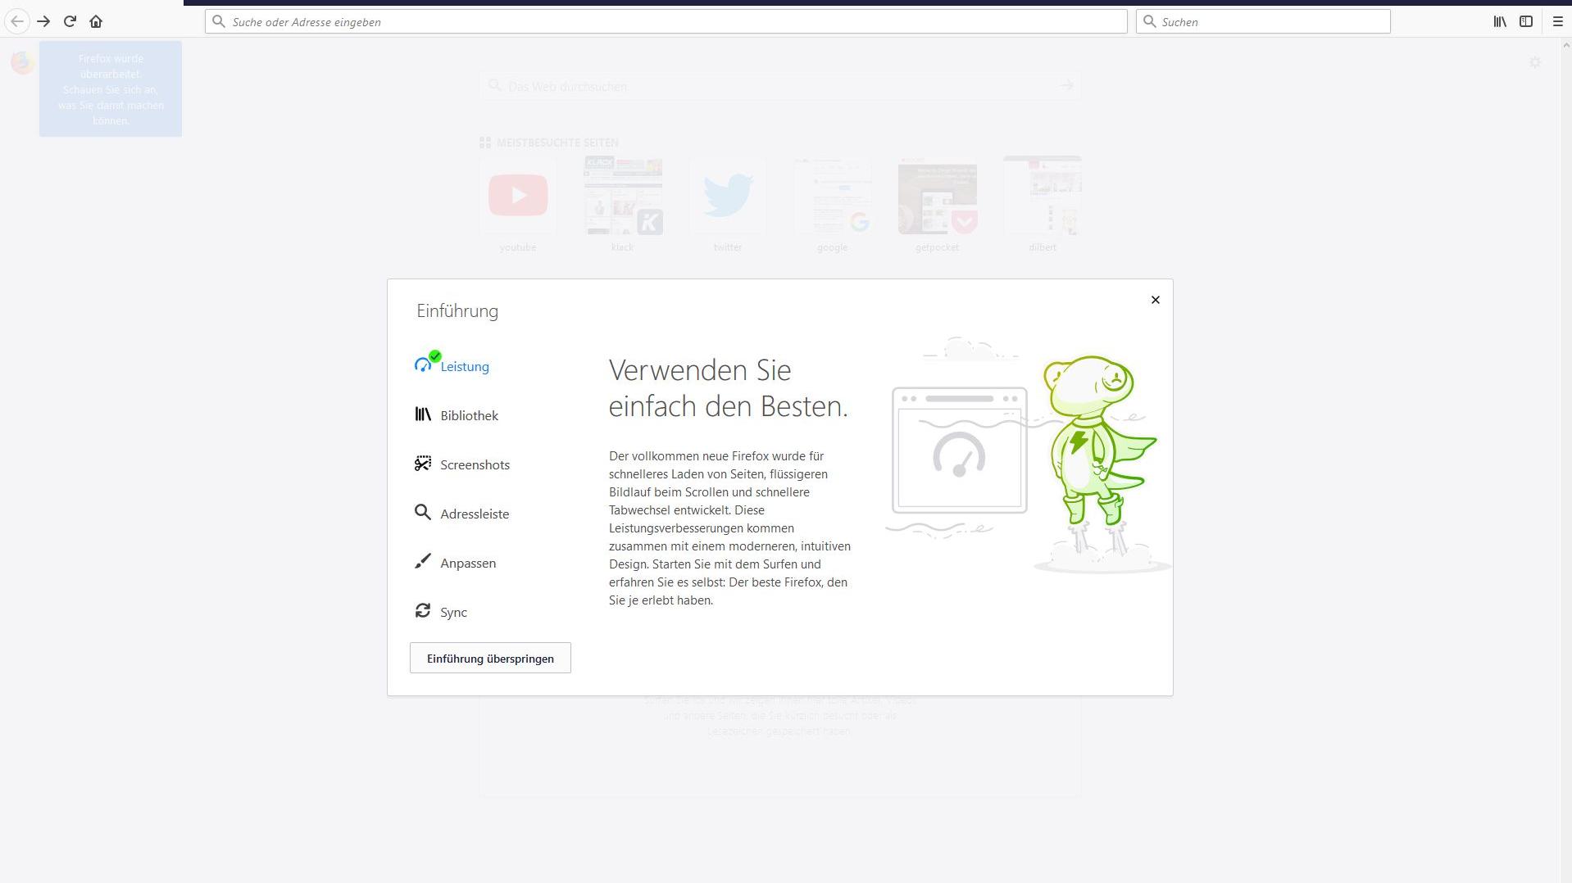This screenshot has width=1572, height=883.
Task: Open the Firefox hamburger menu
Action: click(x=1556, y=21)
